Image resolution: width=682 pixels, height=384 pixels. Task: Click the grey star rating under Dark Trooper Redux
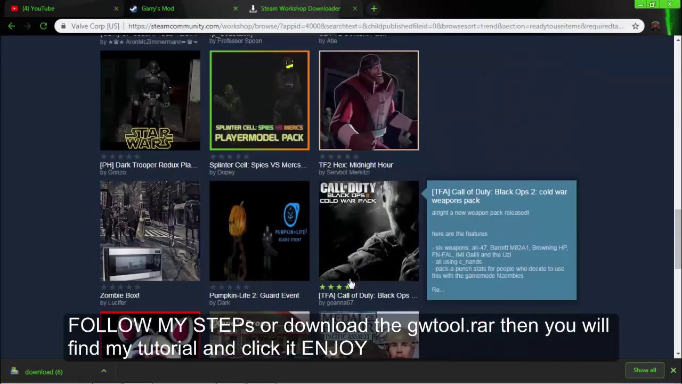click(119, 157)
